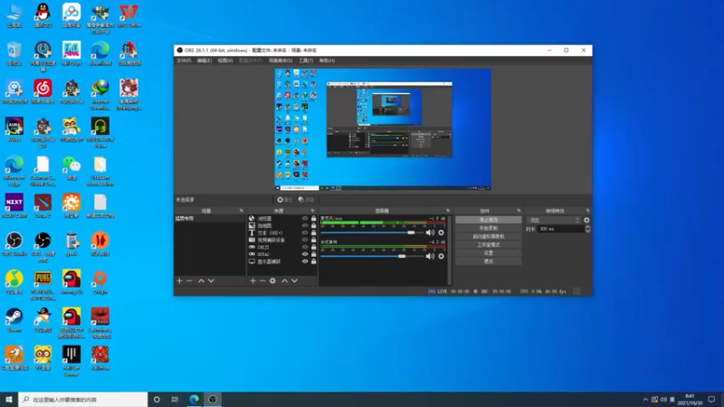Open source properties gear in Sources toolbar
The width and height of the screenshot is (724, 407).
pos(272,280)
